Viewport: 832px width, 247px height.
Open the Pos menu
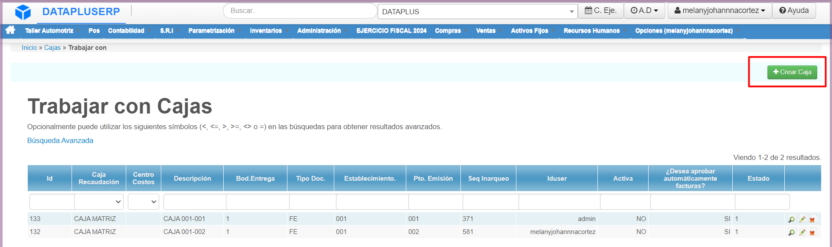(x=94, y=31)
